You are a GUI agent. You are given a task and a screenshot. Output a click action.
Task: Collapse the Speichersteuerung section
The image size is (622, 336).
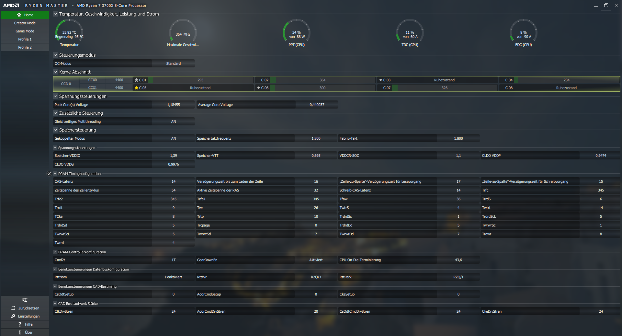[55, 130]
